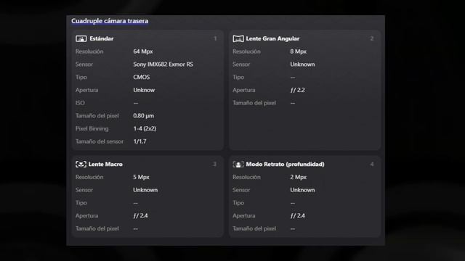Click the f/2.2 aperture value
465x261 pixels.
(297, 90)
